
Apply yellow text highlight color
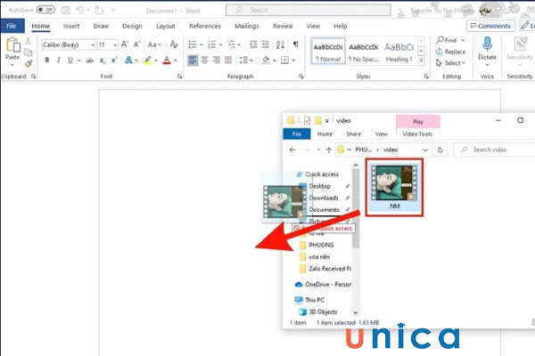[148, 61]
